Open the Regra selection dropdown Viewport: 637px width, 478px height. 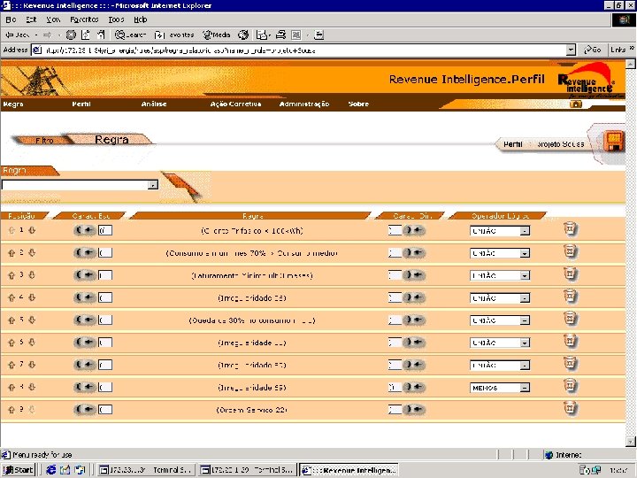click(153, 185)
